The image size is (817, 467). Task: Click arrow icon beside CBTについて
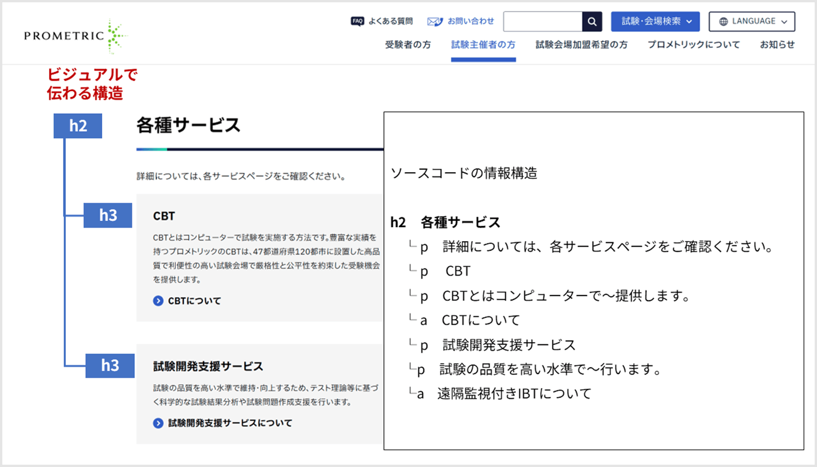pos(158,301)
